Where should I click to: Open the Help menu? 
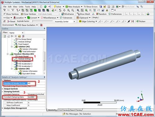pos(34,7)
